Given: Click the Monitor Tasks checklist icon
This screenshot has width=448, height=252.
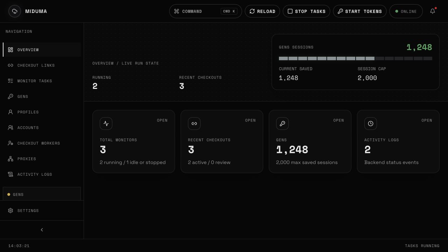Looking at the screenshot, I should point(10,81).
